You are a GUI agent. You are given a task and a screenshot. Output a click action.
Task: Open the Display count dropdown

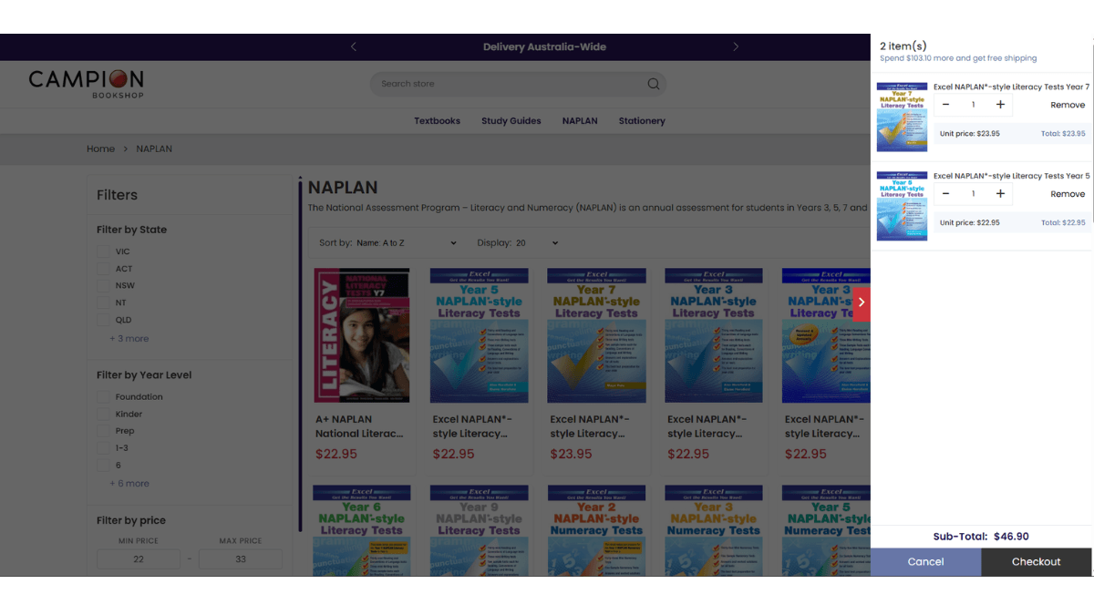(536, 243)
